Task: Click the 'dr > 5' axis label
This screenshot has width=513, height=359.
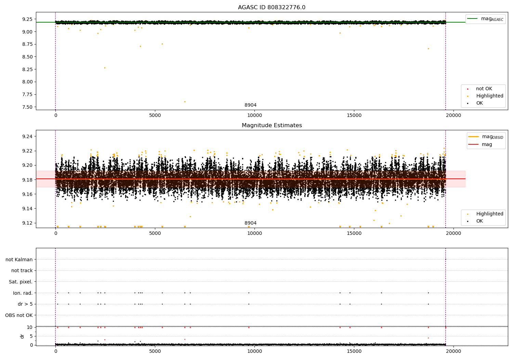Action: pos(25,304)
